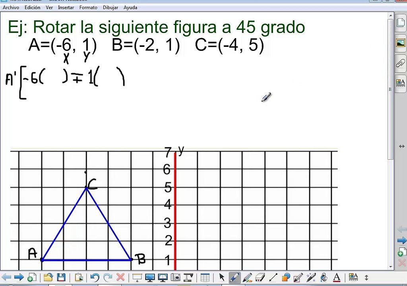The image size is (407, 286).
Task: Paste from the clipboard icon
Action: click(x=78, y=277)
